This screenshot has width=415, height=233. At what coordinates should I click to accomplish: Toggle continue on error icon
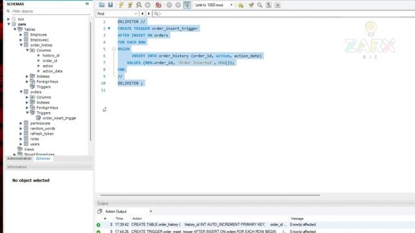click(x=158, y=5)
